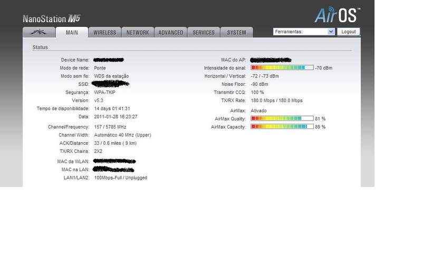Click the 'SSID:' label

[84, 84]
